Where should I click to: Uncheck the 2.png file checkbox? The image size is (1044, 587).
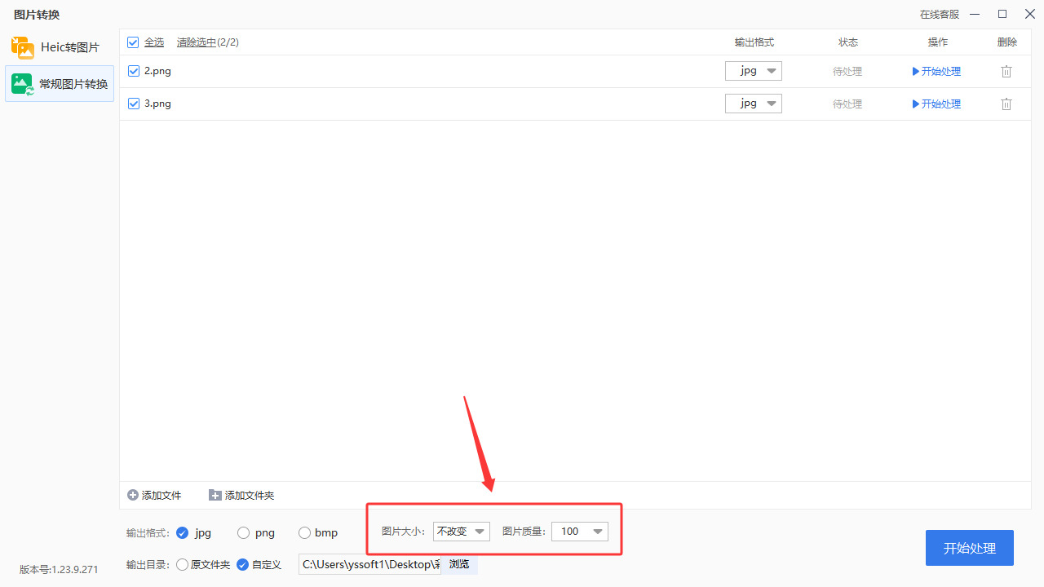[134, 71]
